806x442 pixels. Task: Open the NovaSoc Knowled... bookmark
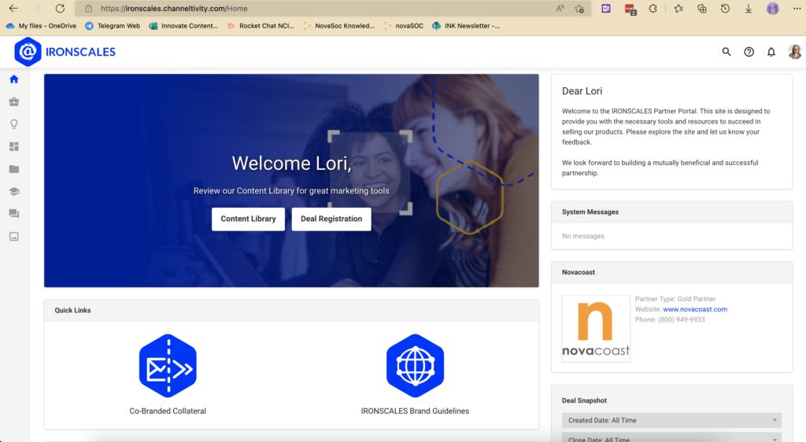click(338, 26)
